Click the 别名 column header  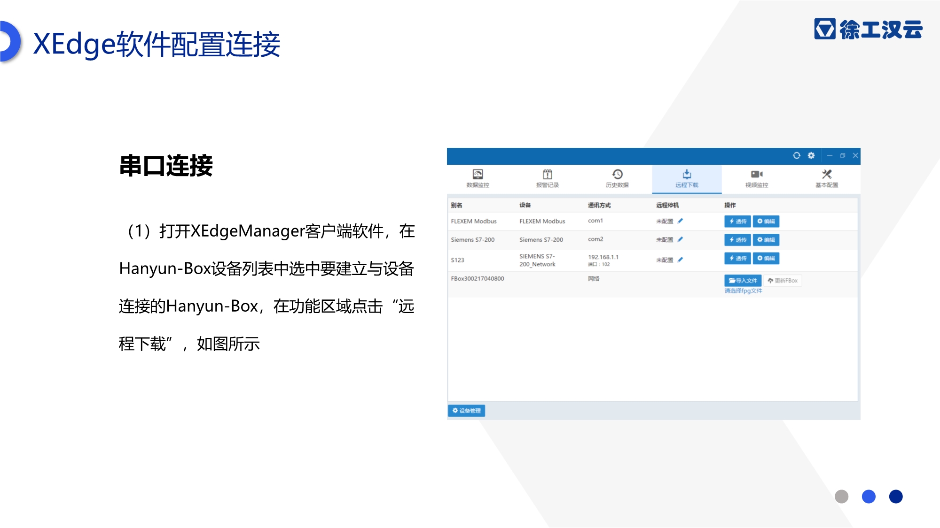click(x=456, y=205)
